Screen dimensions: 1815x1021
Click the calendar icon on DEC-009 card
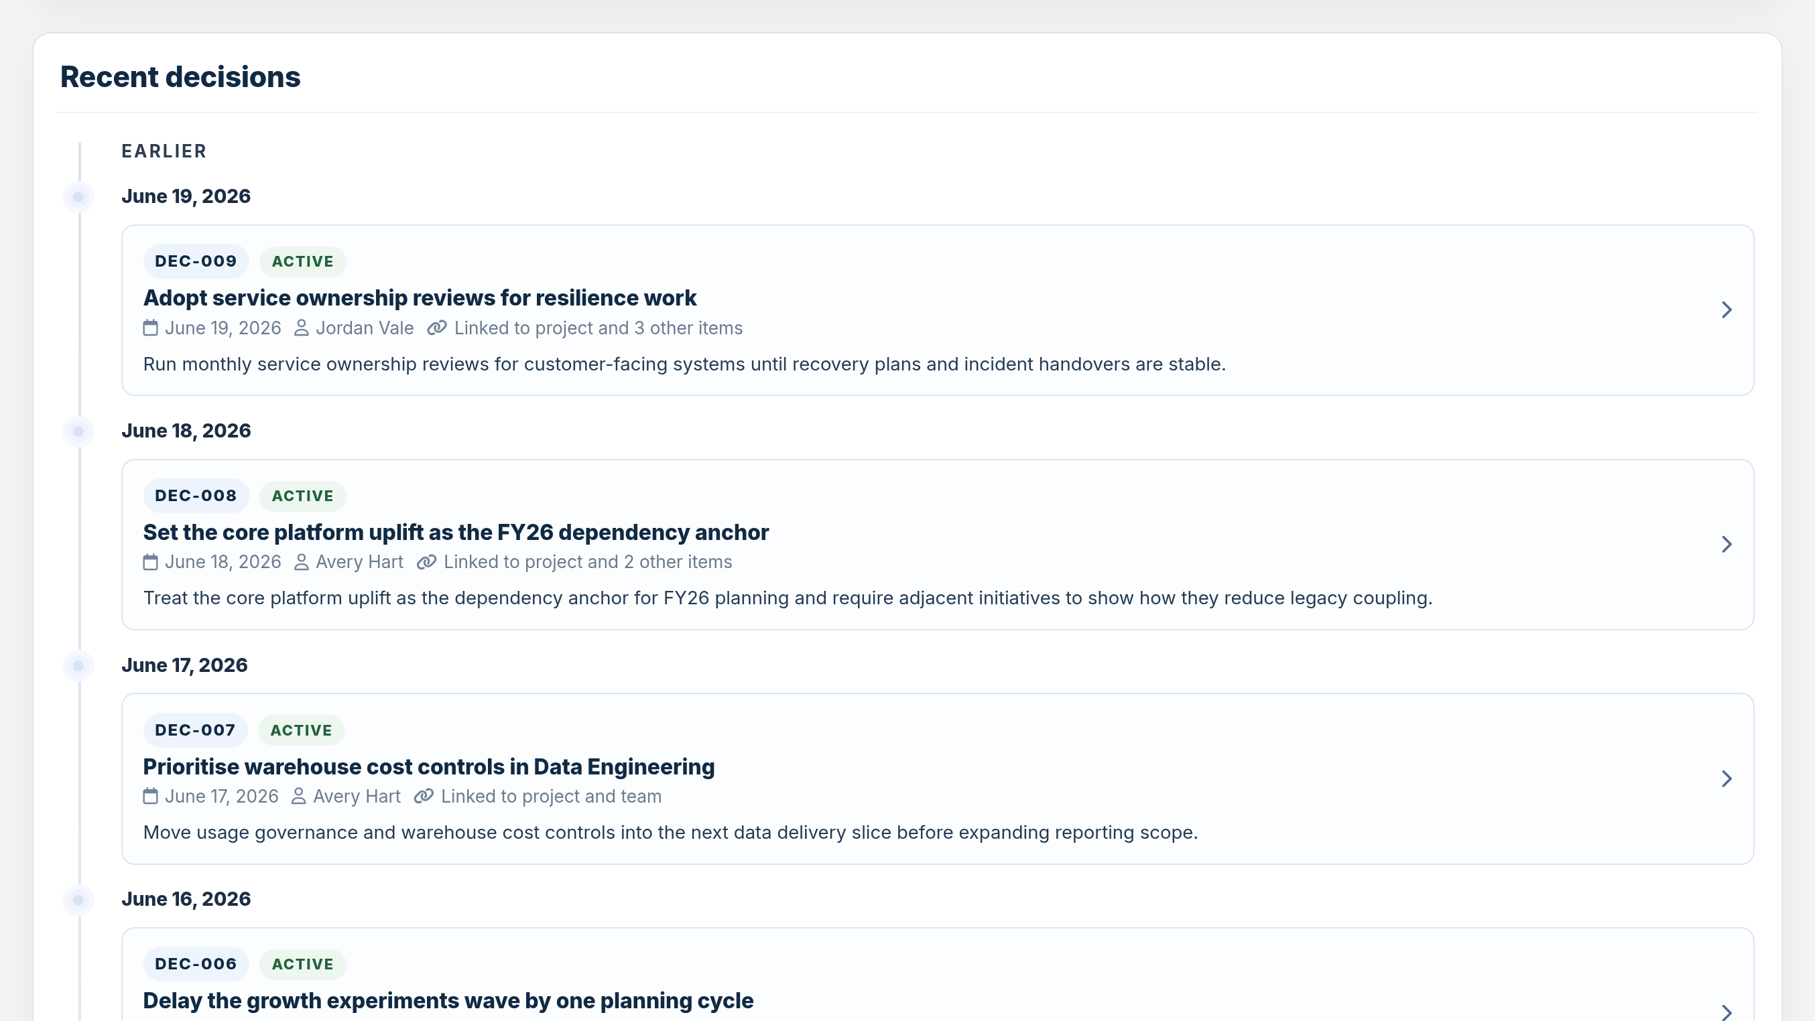point(150,328)
